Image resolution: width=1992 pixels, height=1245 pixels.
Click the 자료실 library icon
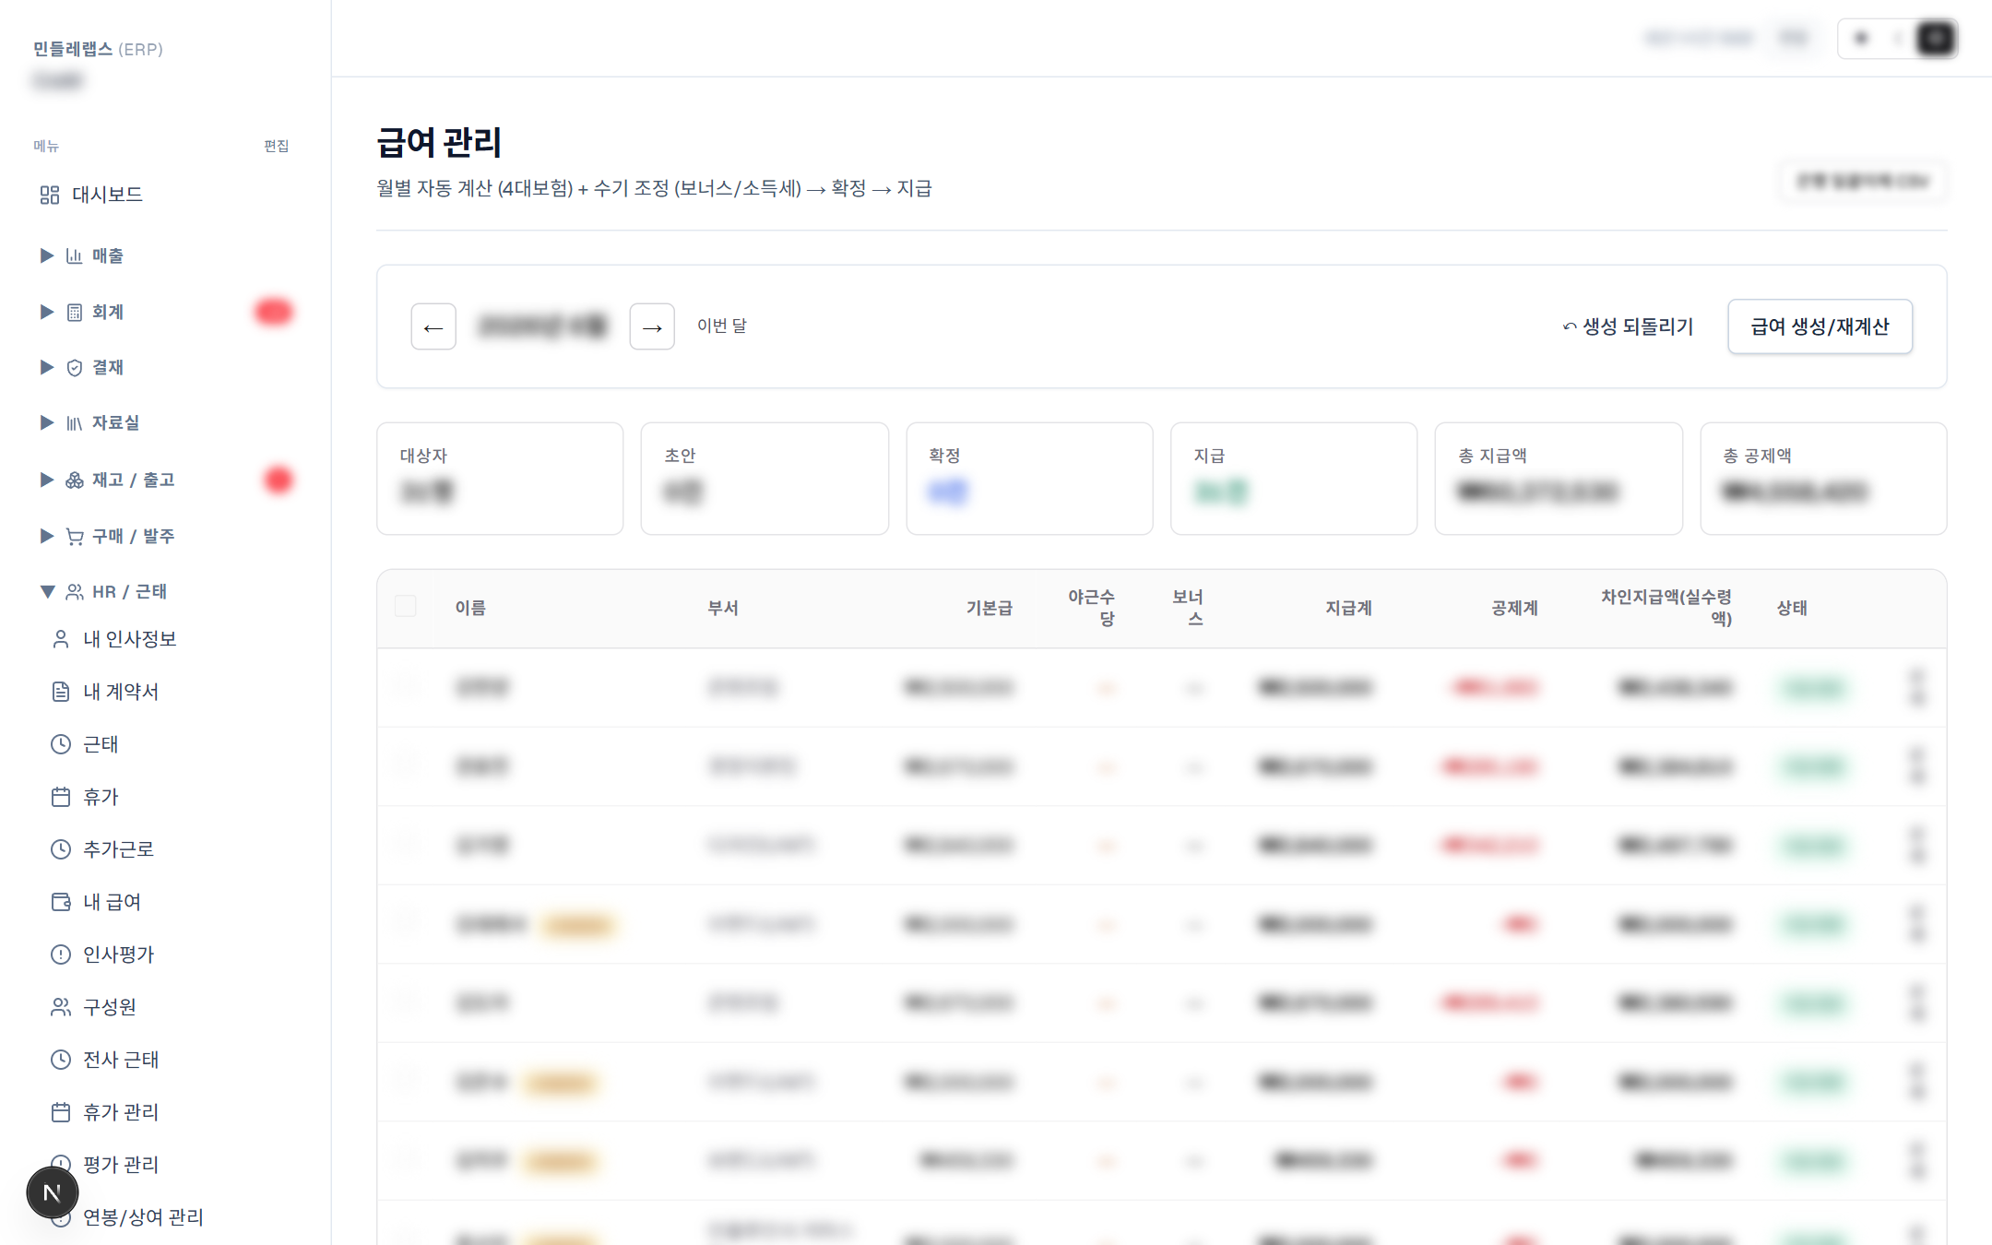74,422
